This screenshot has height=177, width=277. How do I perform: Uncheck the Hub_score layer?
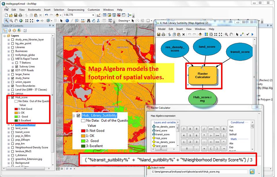(x=12, y=97)
